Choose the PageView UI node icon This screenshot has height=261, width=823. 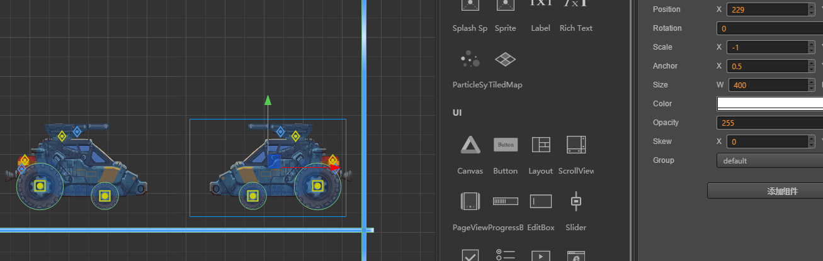pos(470,201)
